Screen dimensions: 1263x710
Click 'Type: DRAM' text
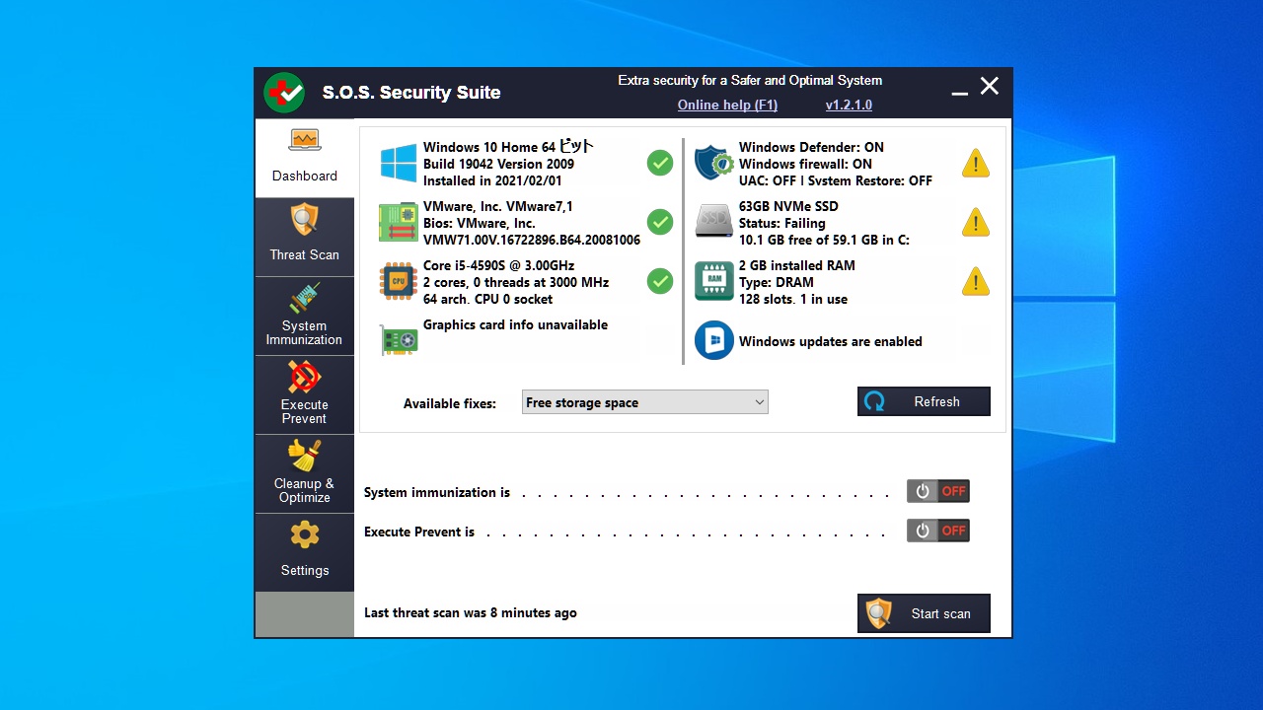777,282
